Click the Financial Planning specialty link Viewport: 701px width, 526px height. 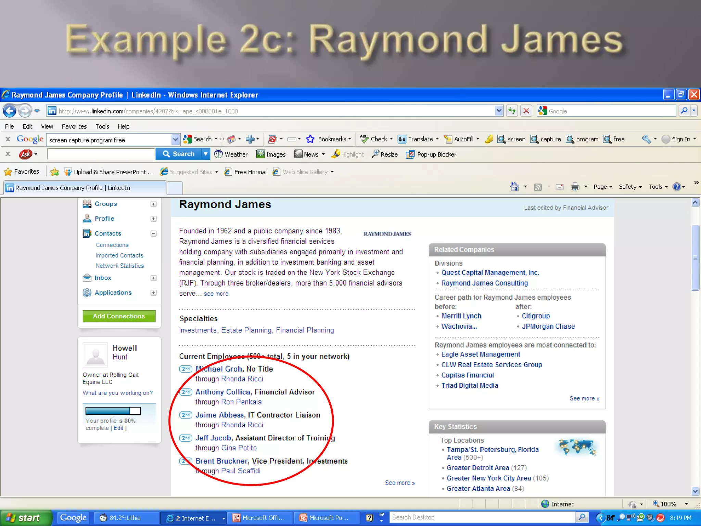305,330
